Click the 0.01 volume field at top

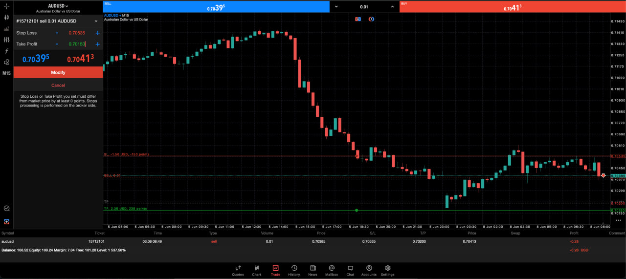pyautogui.click(x=364, y=7)
